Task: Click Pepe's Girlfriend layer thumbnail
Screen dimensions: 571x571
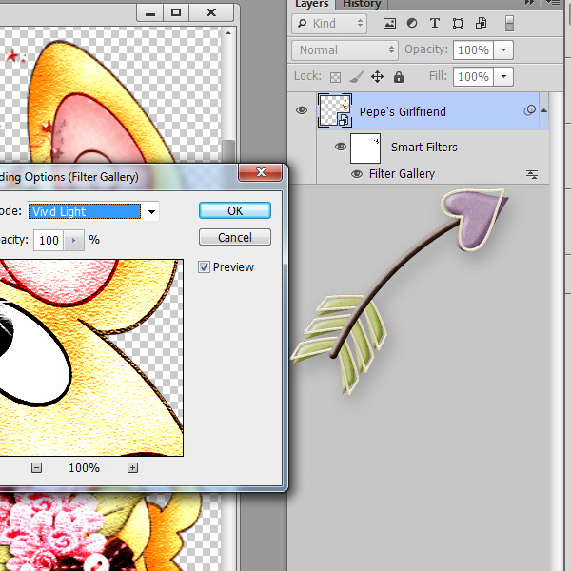Action: [x=335, y=110]
